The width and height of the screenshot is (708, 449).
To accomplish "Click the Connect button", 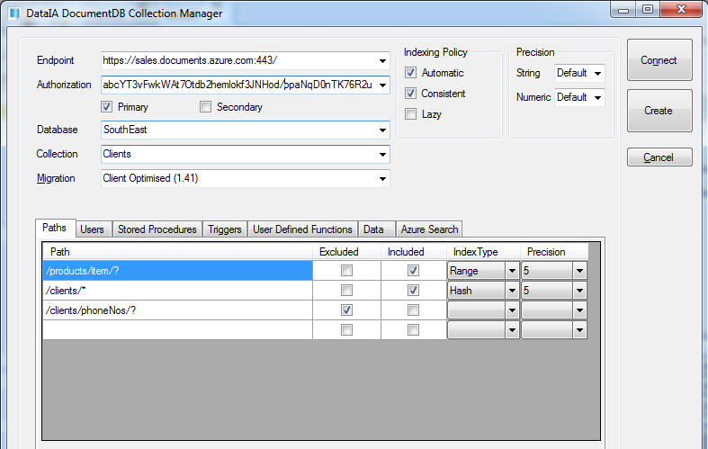I will tap(659, 60).
